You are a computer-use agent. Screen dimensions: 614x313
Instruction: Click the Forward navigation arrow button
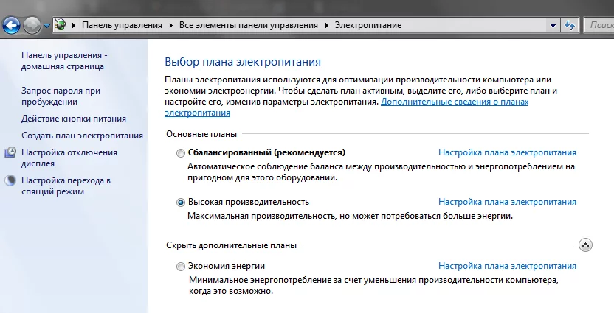32,25
